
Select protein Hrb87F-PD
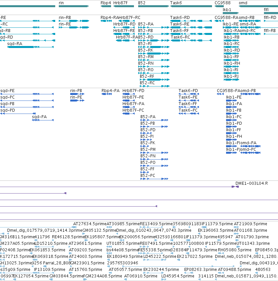(x=128, y=94)
